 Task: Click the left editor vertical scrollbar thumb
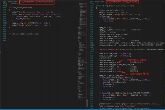pyautogui.click(x=87, y=103)
